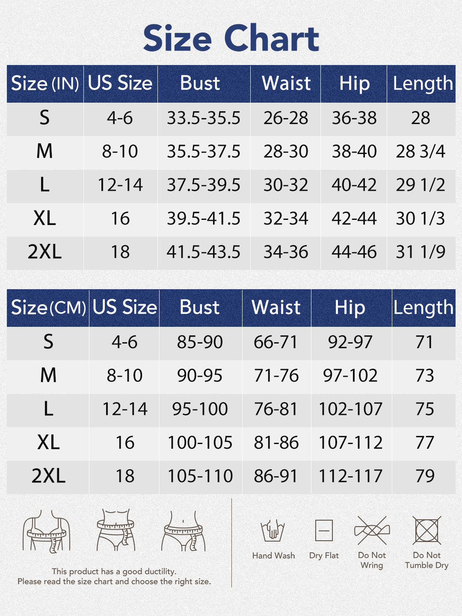Click the Size Chart title
The width and height of the screenshot is (462, 616).
click(231, 38)
